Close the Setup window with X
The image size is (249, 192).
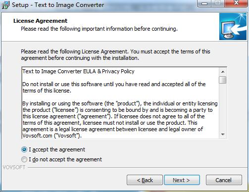point(236,3)
